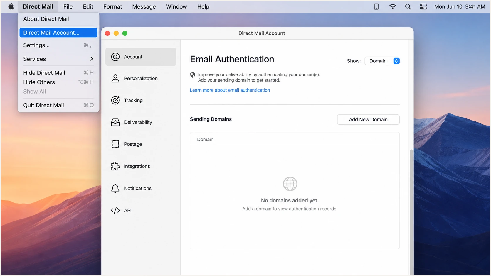Click the Add New Domain button
The height and width of the screenshot is (276, 491).
pos(368,119)
